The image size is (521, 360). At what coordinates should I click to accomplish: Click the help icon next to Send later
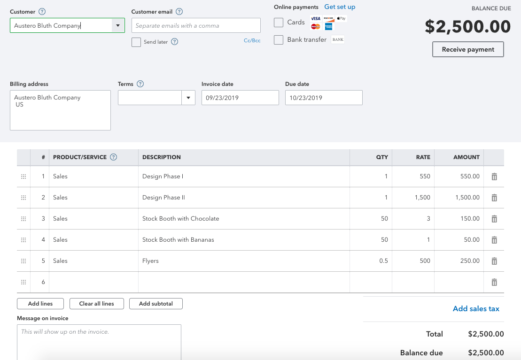point(174,41)
